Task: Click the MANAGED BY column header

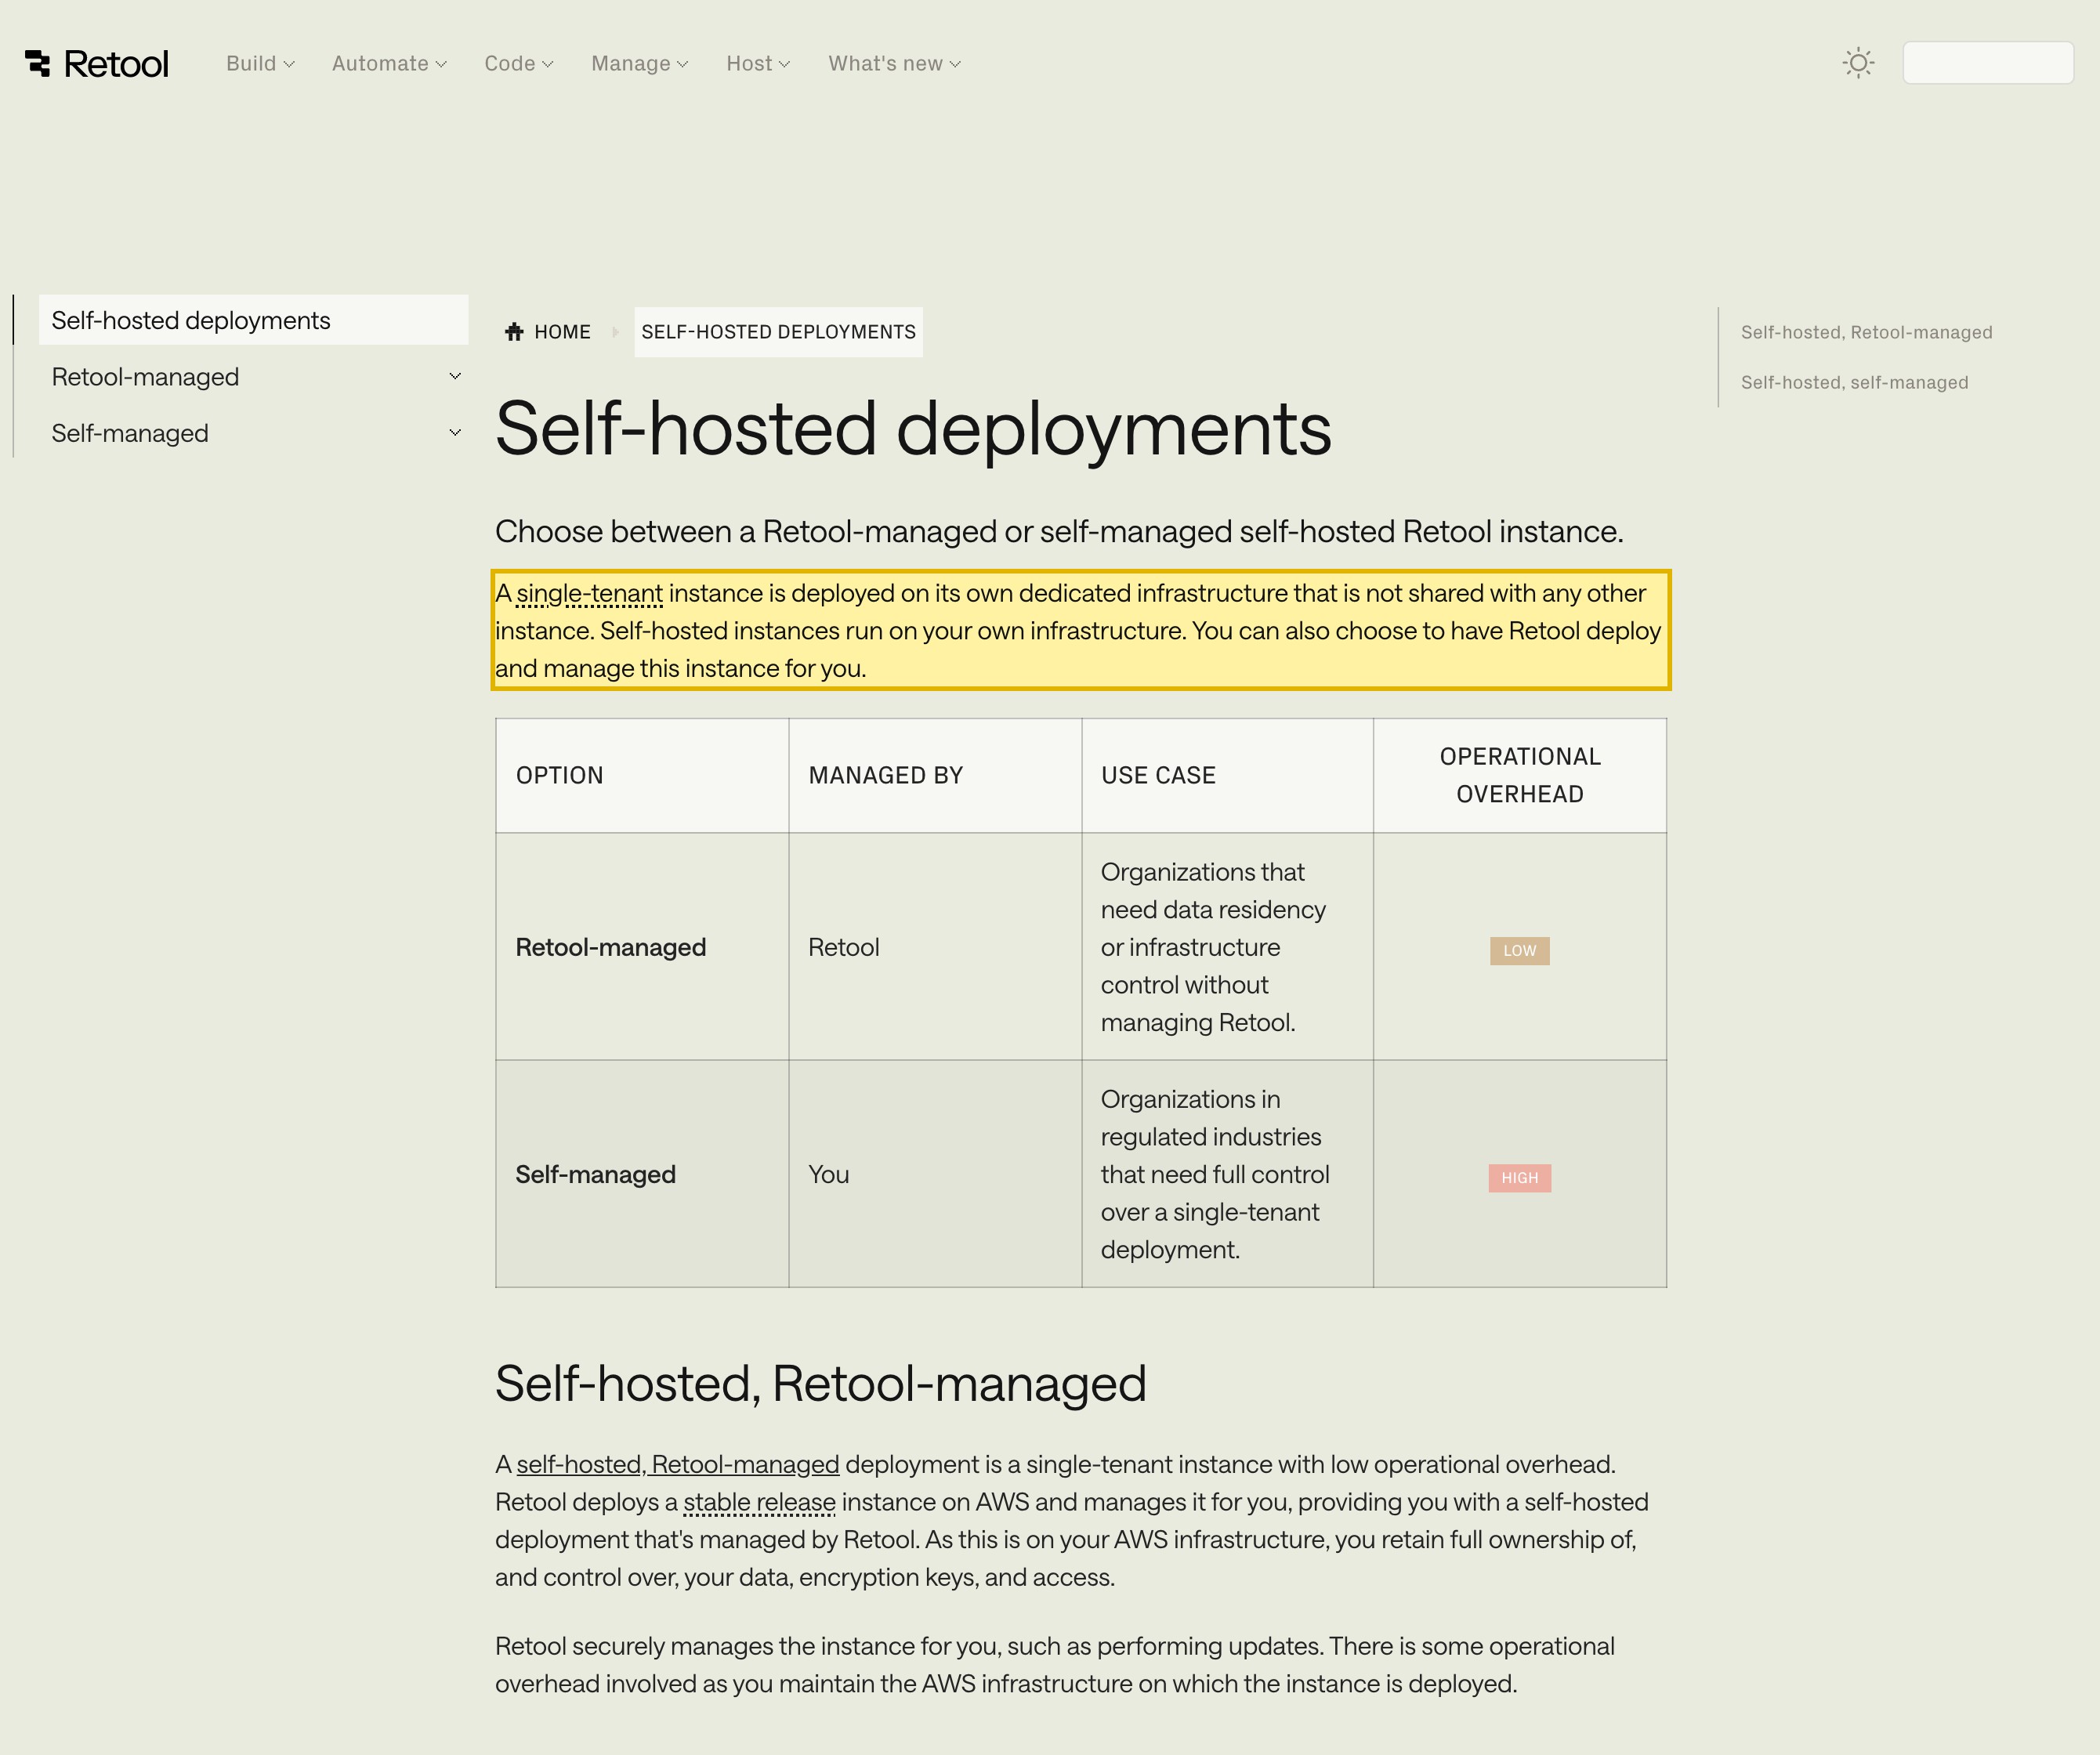Action: (935, 775)
